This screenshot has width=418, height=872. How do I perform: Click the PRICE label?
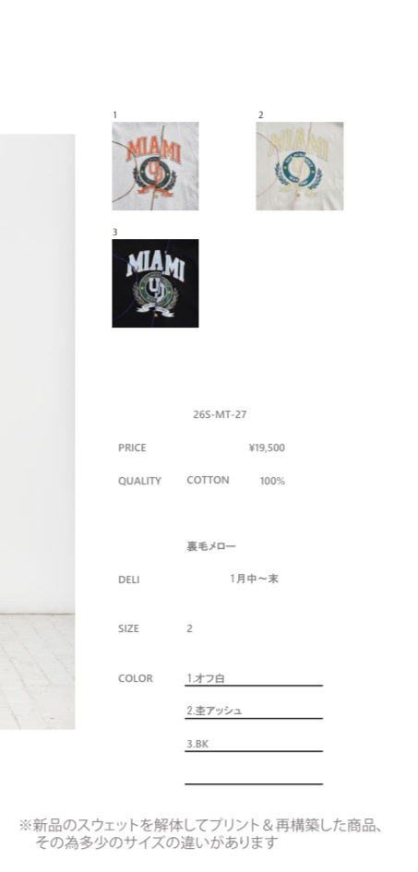(132, 448)
